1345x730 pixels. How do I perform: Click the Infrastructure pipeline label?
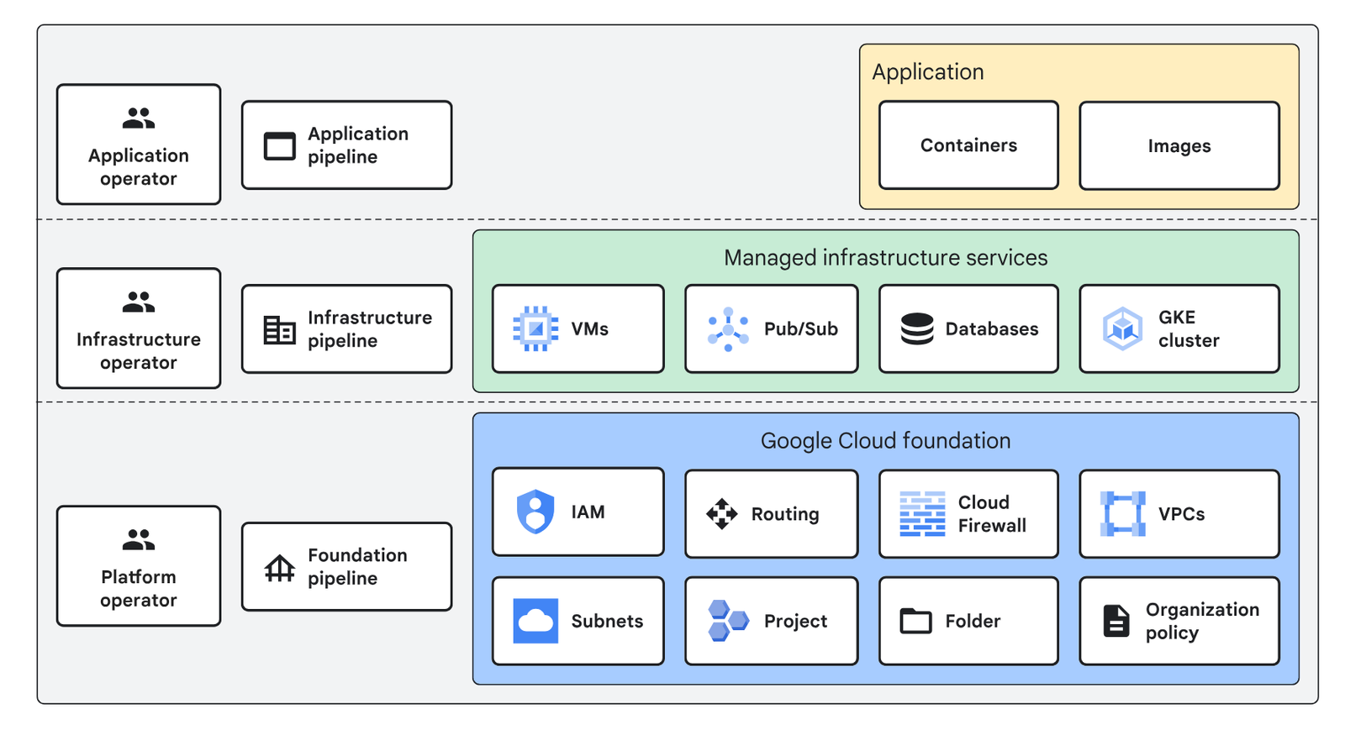pyautogui.click(x=369, y=329)
